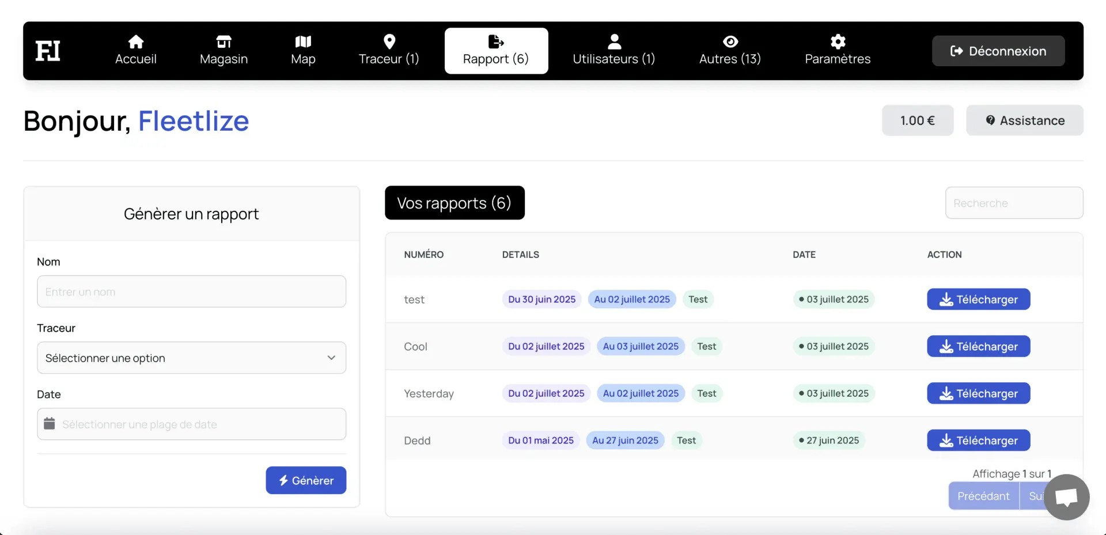
Task: Select the 'Cool' report name cell
Action: point(415,347)
